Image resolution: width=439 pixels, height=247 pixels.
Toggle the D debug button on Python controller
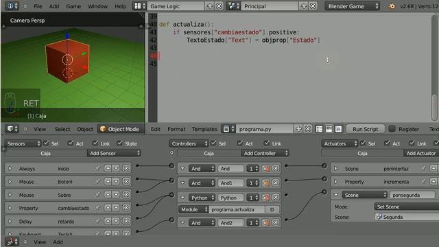pyautogui.click(x=272, y=209)
